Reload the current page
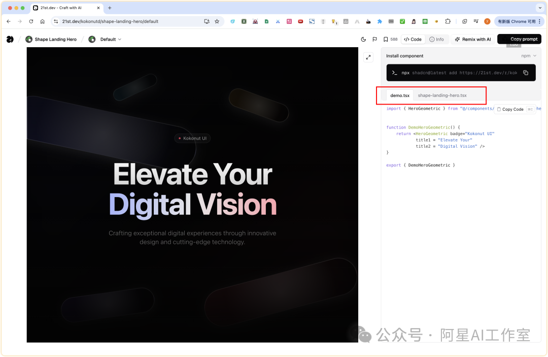Viewport: 548px width, 357px height. (x=31, y=21)
